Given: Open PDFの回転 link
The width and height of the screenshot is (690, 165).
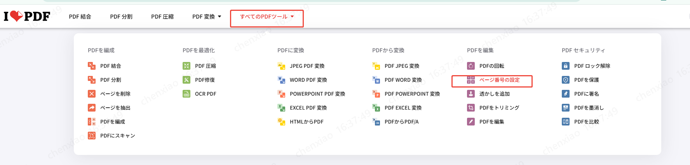Looking at the screenshot, I should pos(492,66).
